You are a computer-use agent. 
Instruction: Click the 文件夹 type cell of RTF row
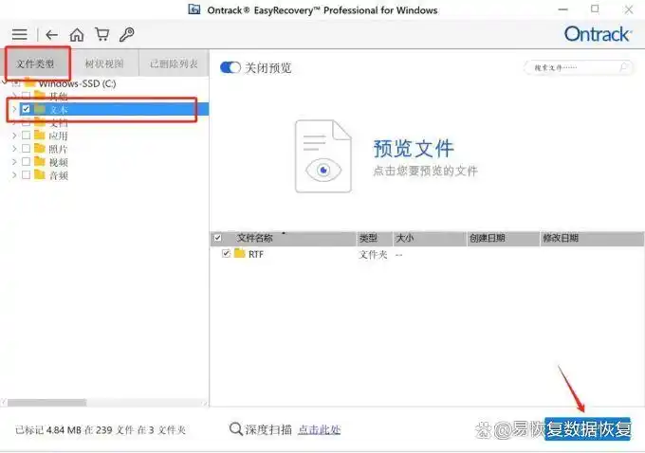point(373,254)
